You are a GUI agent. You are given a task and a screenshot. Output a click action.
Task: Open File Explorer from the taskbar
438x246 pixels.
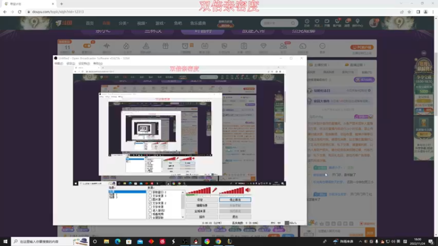pyautogui.click(x=106, y=241)
